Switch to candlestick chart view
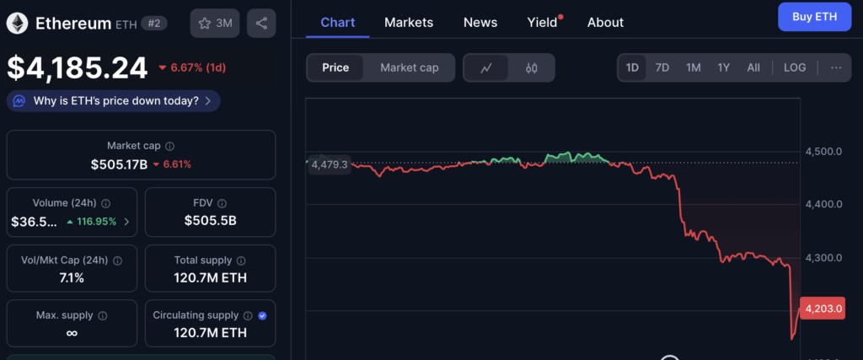 coord(531,67)
